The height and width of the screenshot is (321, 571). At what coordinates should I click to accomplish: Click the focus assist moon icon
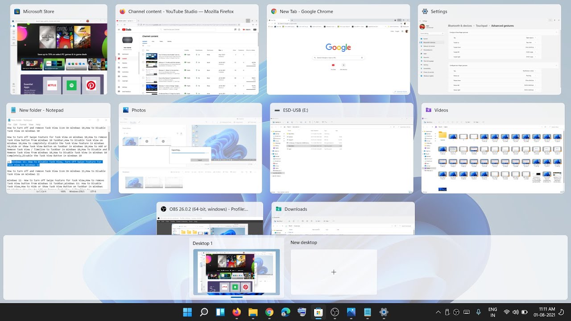[561, 312]
